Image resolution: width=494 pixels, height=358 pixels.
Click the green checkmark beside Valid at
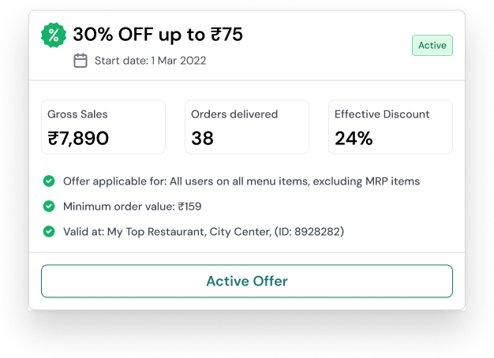[x=49, y=232]
